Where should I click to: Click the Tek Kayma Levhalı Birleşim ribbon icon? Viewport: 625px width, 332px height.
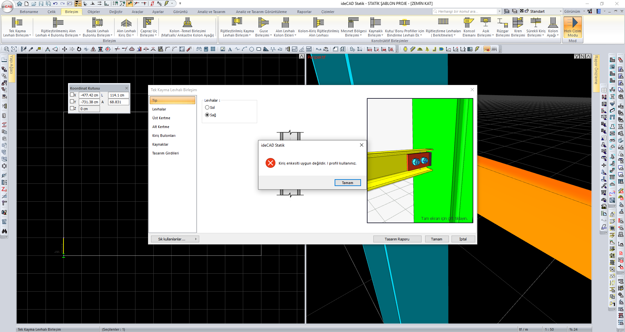tap(17, 22)
